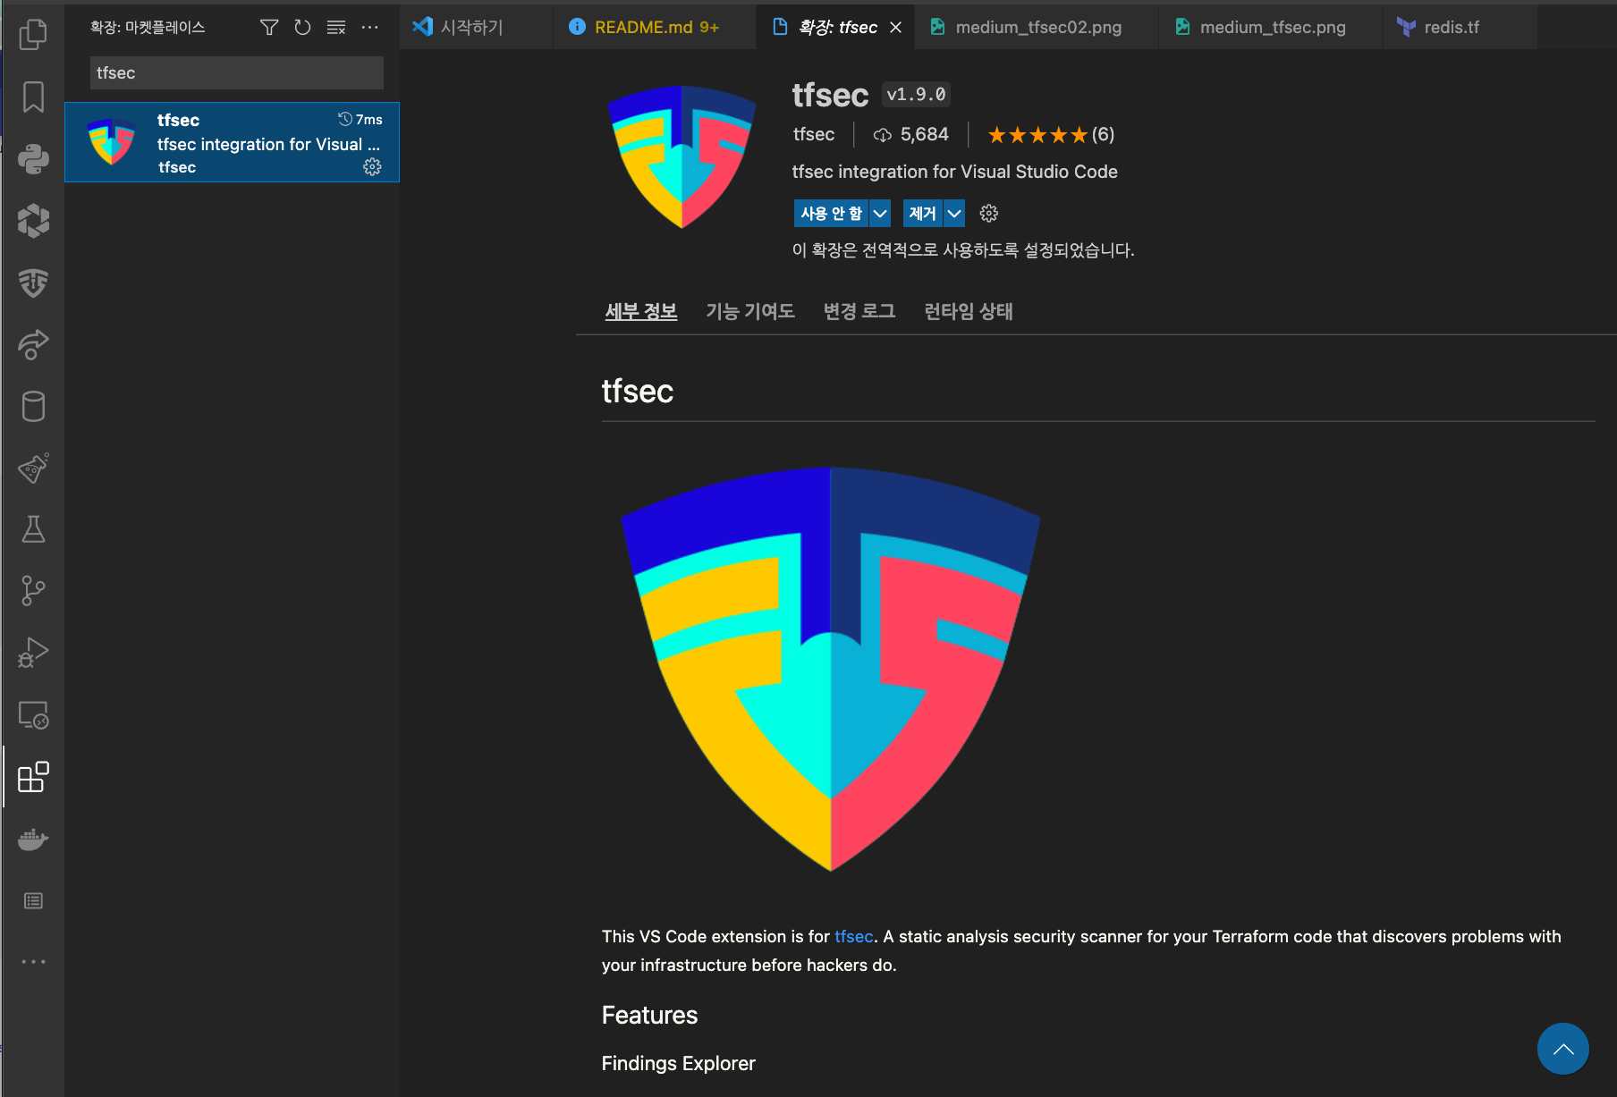Open the Testing beaker view

(x=33, y=529)
